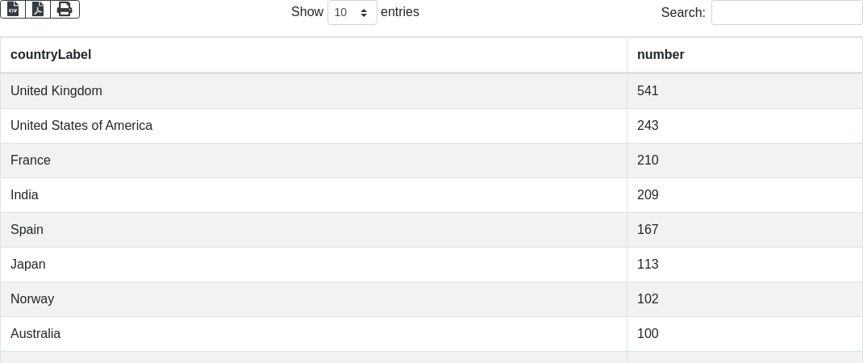Click the Australia country cell
The width and height of the screenshot is (863, 363).
click(x=35, y=334)
